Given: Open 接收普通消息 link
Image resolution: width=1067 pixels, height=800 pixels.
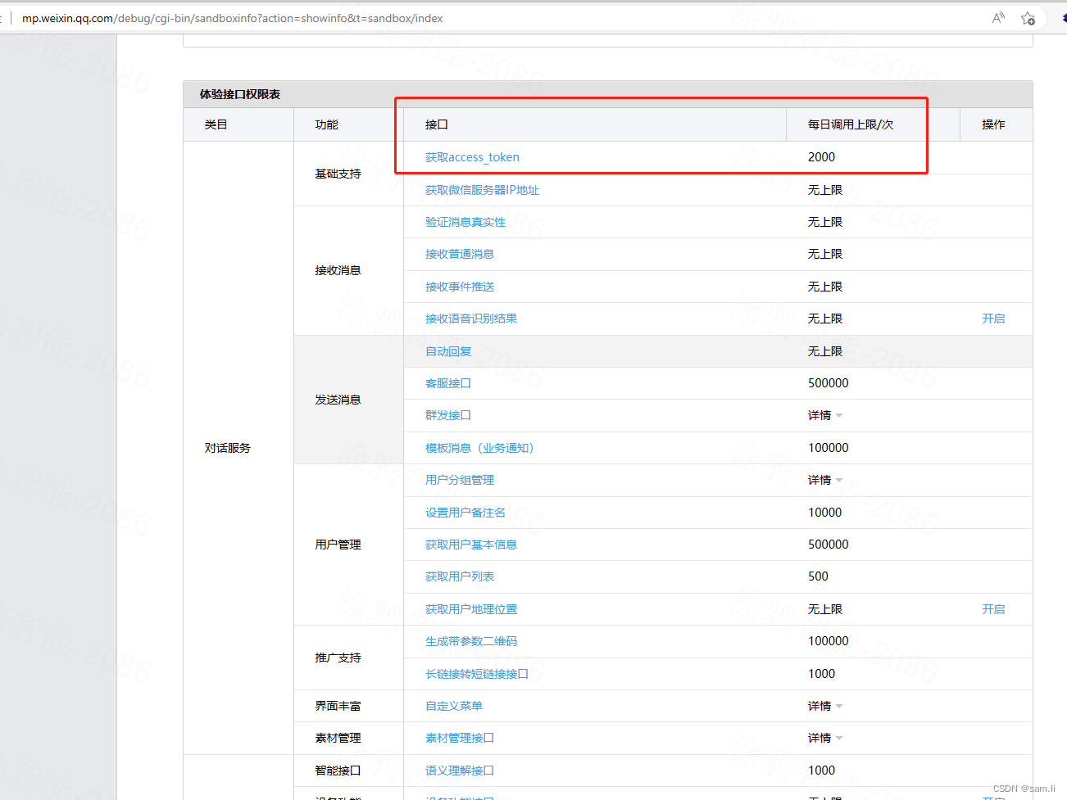Looking at the screenshot, I should [460, 254].
